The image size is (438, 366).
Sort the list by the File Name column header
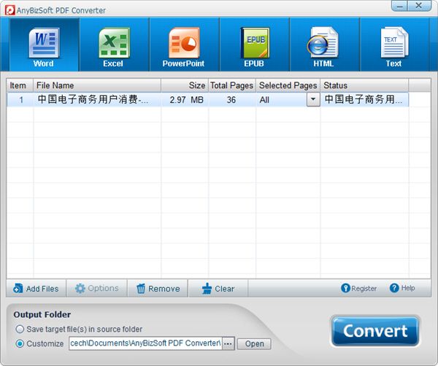coord(96,85)
